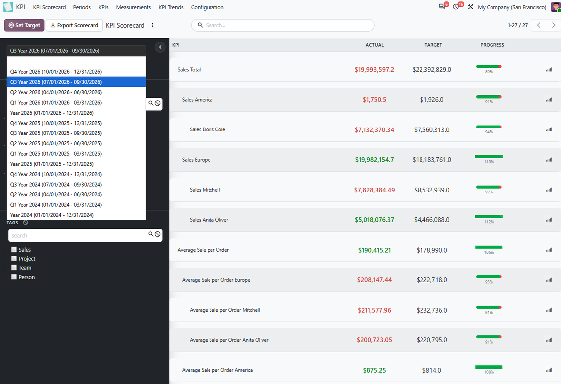Open the user avatar menu
The image size is (561, 384).
[x=556, y=7]
